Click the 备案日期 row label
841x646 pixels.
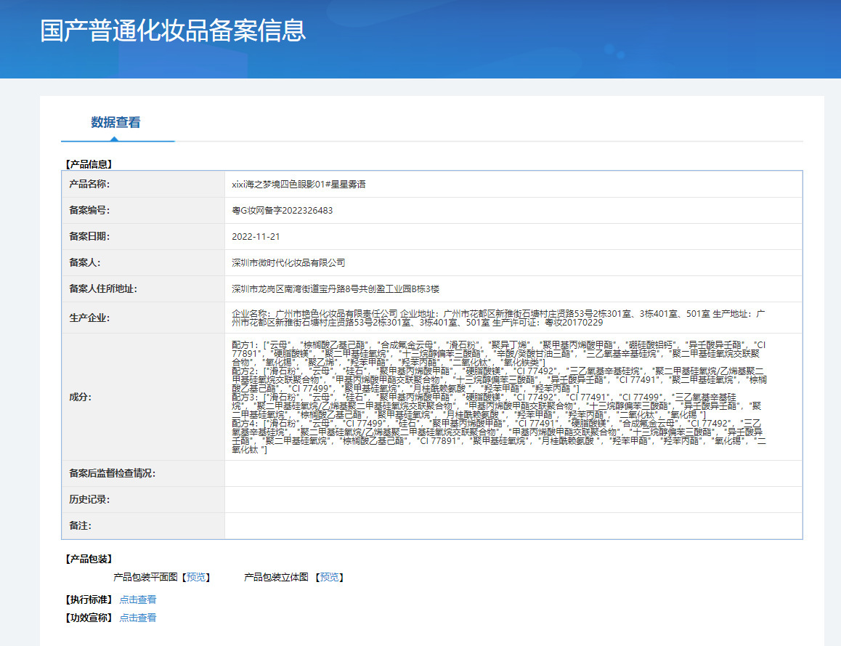click(89, 237)
